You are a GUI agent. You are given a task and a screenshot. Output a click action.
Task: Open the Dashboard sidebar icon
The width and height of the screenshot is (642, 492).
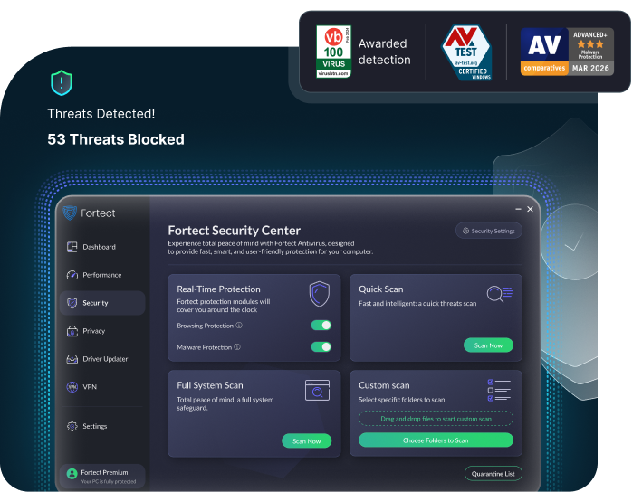click(72, 247)
